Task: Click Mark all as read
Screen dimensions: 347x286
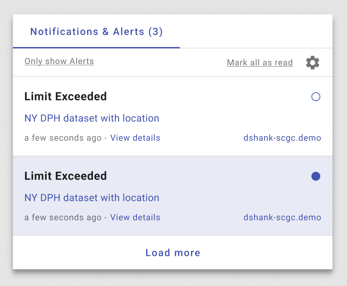Action: coord(260,62)
